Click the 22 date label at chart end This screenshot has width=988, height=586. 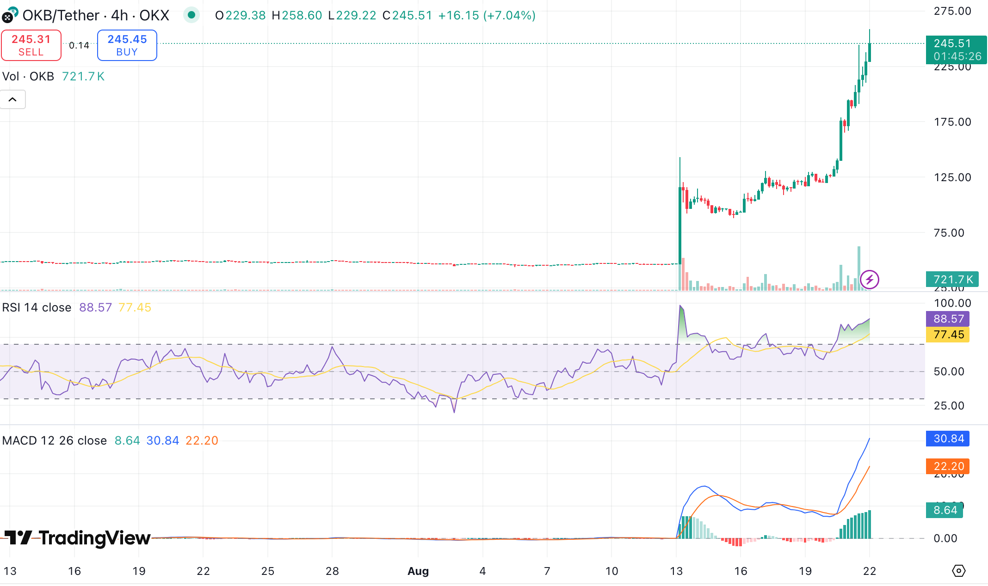870,571
